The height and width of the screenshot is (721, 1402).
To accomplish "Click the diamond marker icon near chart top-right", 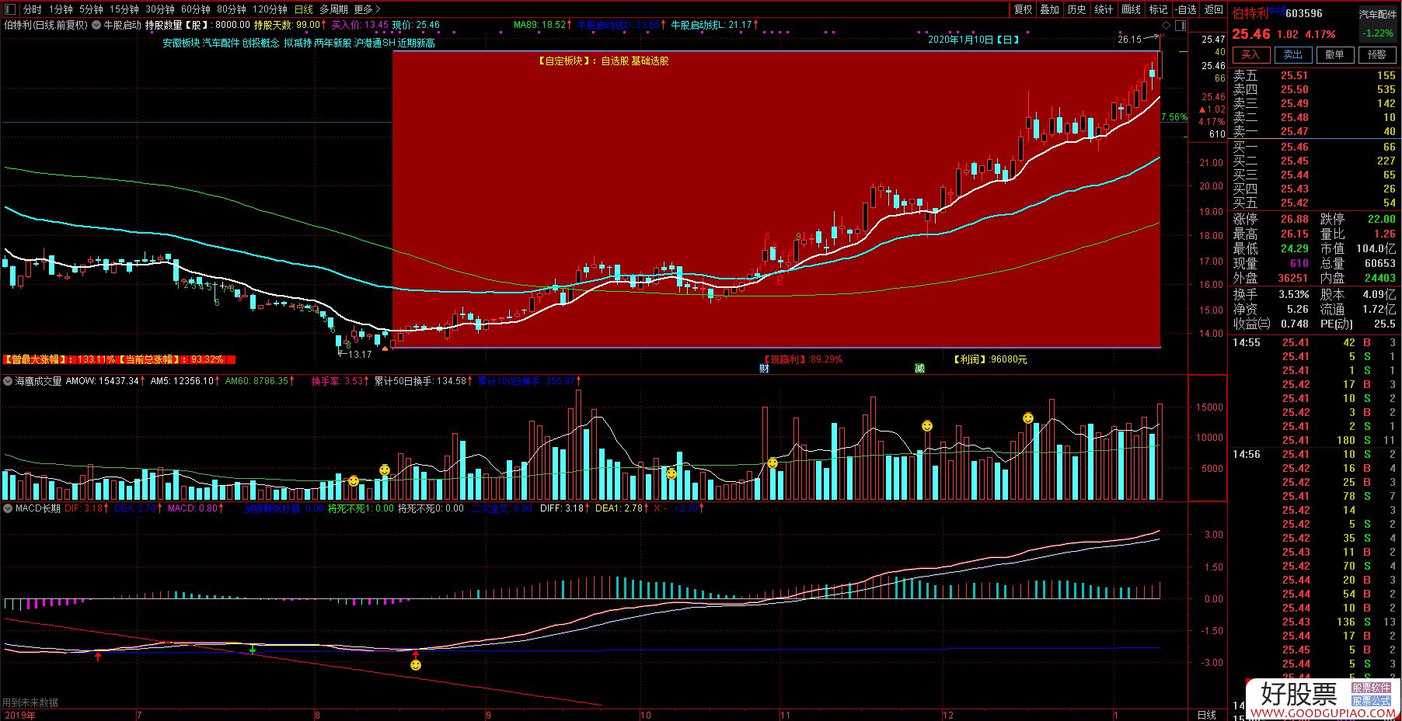I will pyautogui.click(x=1166, y=25).
